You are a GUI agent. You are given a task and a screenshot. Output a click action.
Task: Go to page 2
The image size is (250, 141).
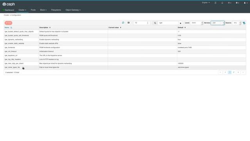point(234,72)
